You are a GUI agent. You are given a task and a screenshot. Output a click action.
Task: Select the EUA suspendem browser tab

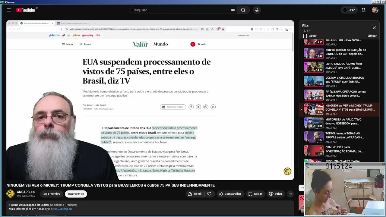36,23
